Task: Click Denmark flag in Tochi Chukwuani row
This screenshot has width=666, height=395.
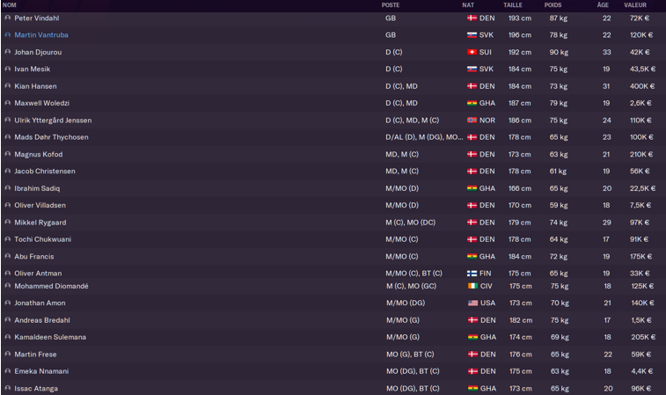Action: click(472, 239)
